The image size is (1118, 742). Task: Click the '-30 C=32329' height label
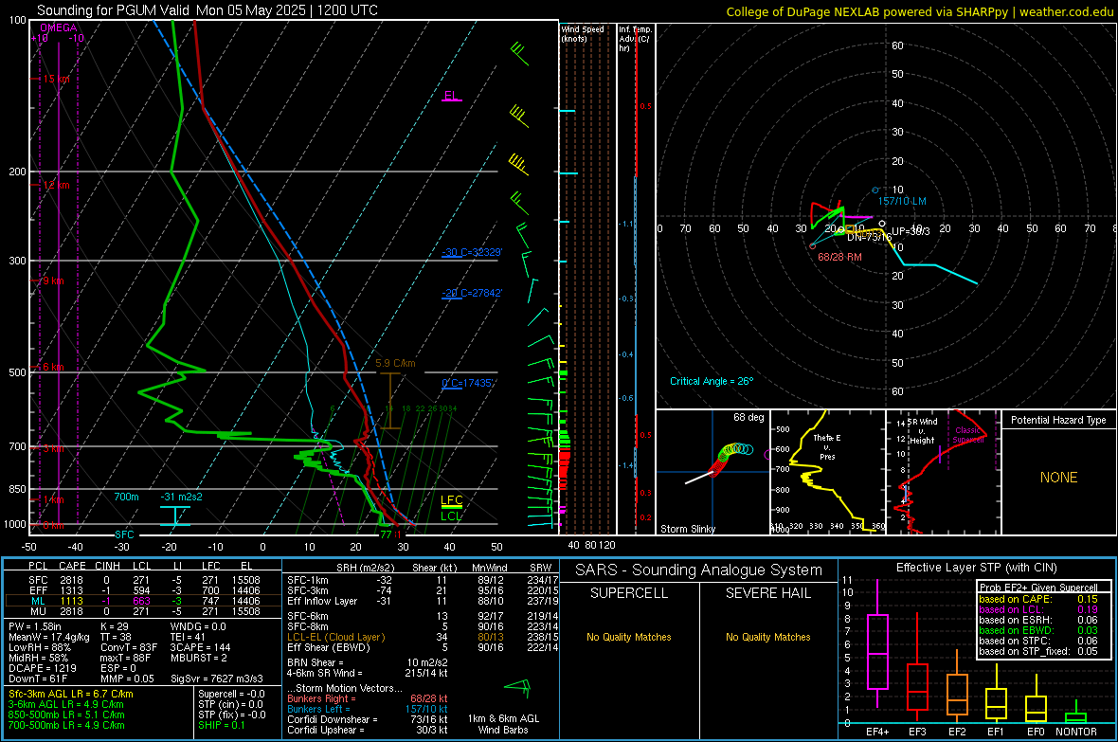click(471, 253)
